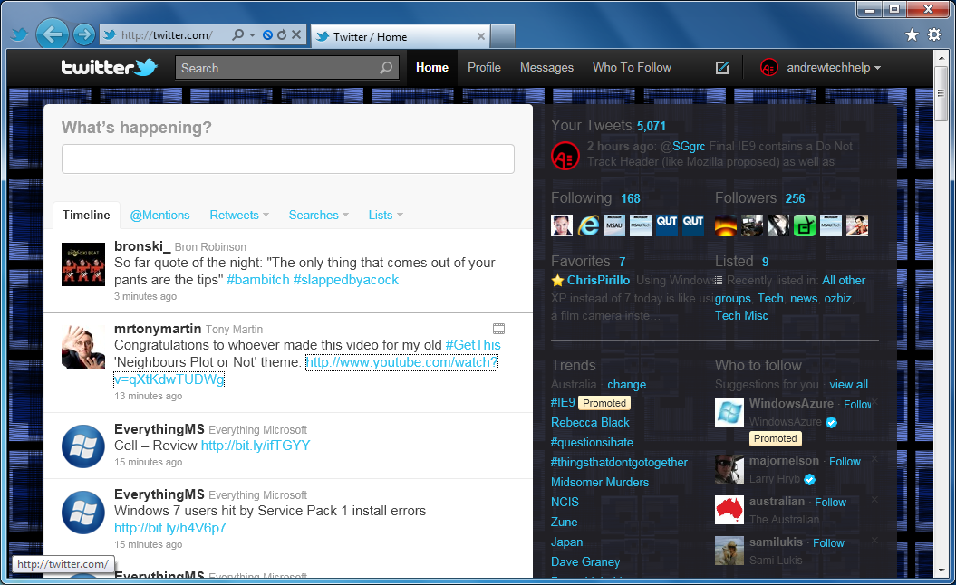Click the Twitter logo in header

coord(109,67)
